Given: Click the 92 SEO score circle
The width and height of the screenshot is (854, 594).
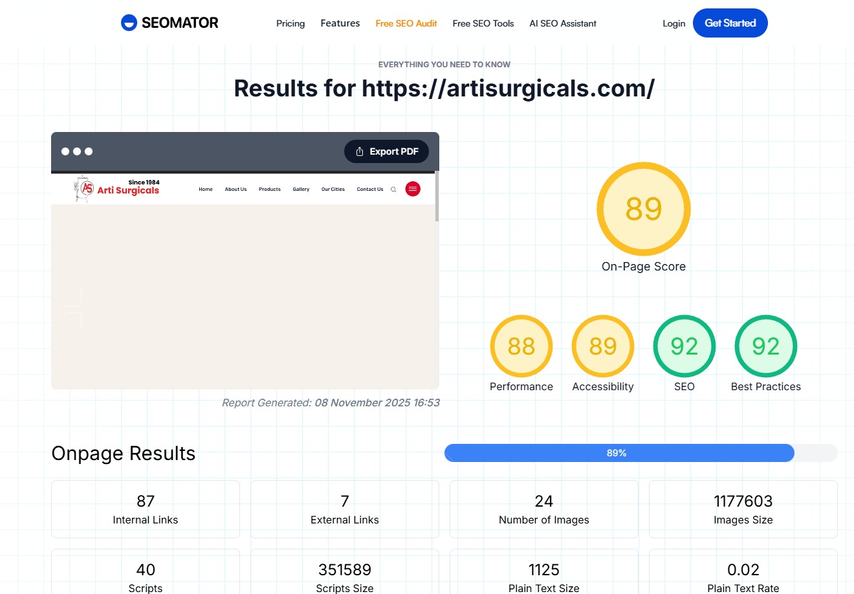Looking at the screenshot, I should [684, 346].
